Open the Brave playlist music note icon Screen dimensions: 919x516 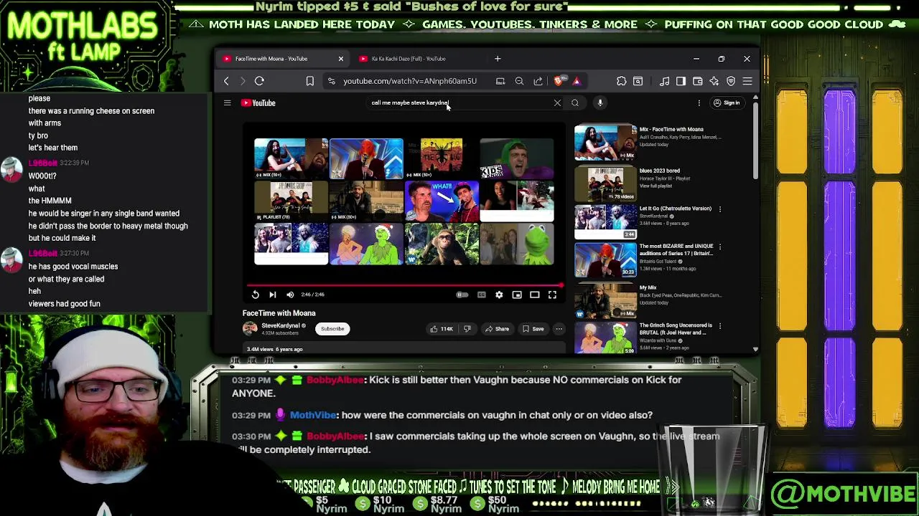pyautogui.click(x=665, y=81)
